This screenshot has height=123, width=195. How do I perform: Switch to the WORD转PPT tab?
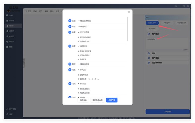pos(181,23)
